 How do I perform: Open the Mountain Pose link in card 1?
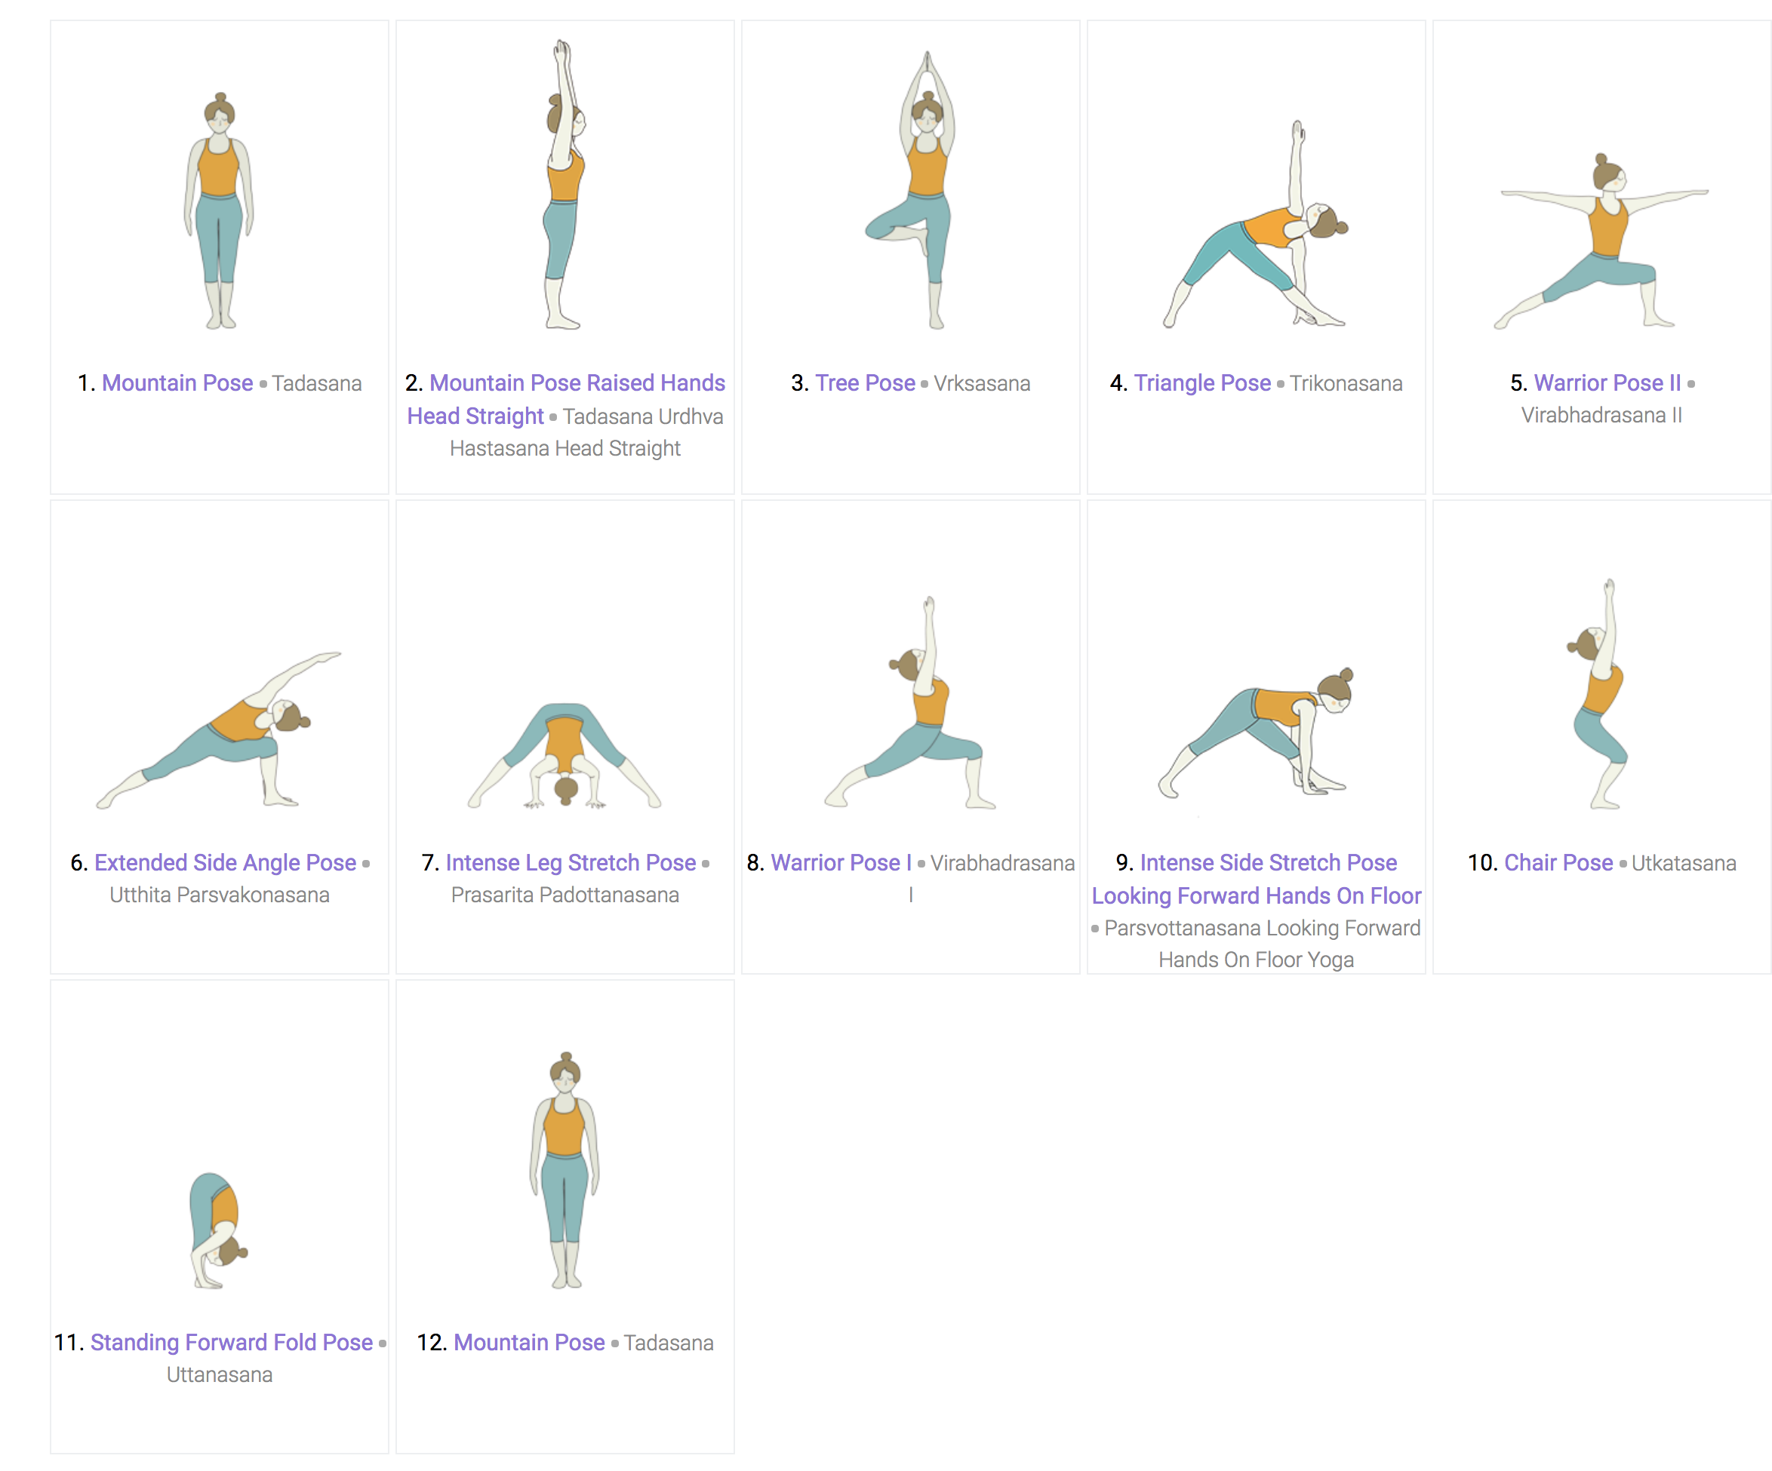pos(177,383)
